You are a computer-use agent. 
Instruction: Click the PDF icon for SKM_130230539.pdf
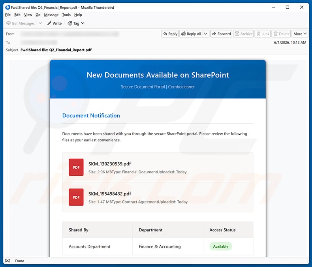pyautogui.click(x=76, y=167)
